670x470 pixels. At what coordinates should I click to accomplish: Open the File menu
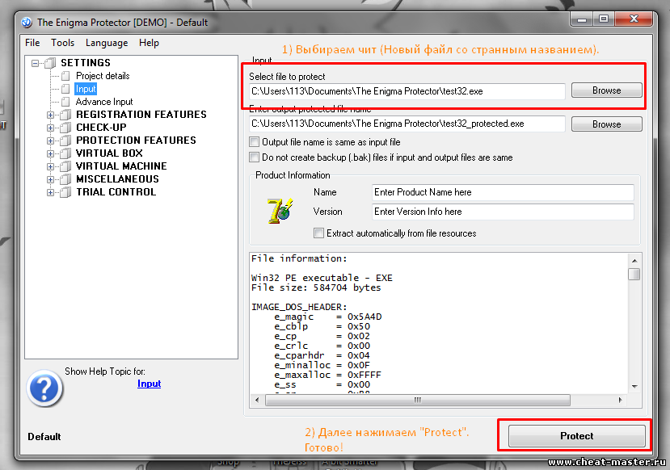32,43
